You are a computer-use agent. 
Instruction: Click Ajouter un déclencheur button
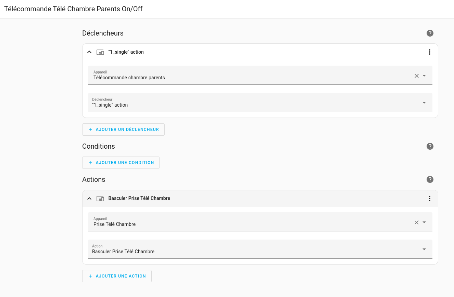pos(123,130)
